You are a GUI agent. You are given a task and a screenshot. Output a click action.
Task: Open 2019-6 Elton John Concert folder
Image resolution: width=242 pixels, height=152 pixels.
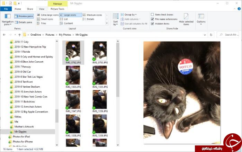point(29,62)
